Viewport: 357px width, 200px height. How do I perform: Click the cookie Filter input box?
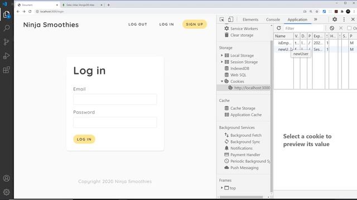point(303,28)
